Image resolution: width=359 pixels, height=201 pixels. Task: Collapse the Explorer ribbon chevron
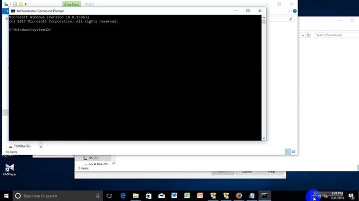289,11
